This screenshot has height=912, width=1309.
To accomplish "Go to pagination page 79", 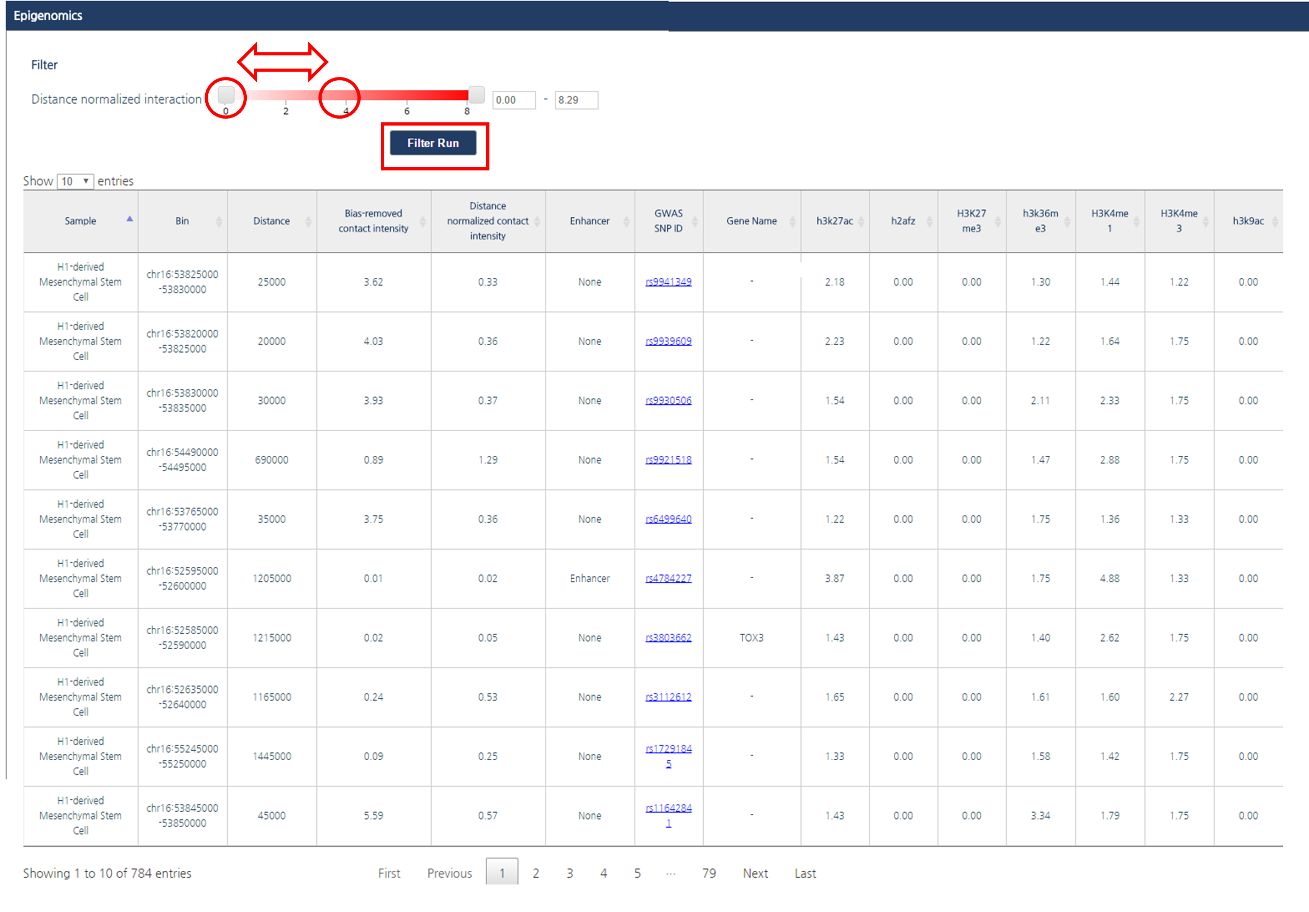I will click(x=709, y=873).
